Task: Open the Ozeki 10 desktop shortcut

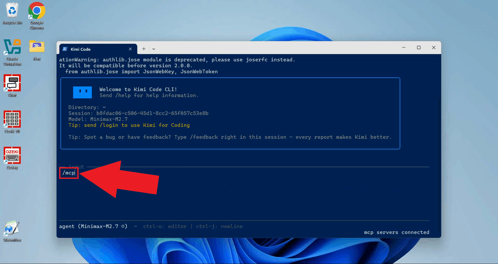Action: (x=12, y=122)
